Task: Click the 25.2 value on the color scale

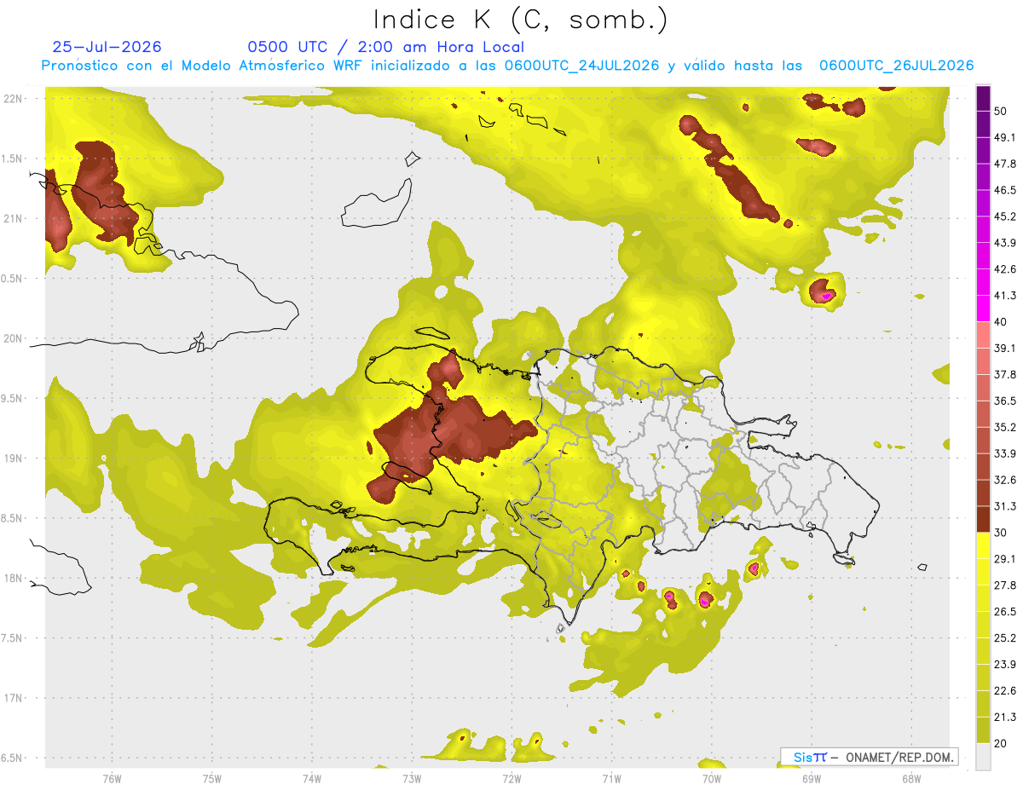Action: coord(1004,638)
